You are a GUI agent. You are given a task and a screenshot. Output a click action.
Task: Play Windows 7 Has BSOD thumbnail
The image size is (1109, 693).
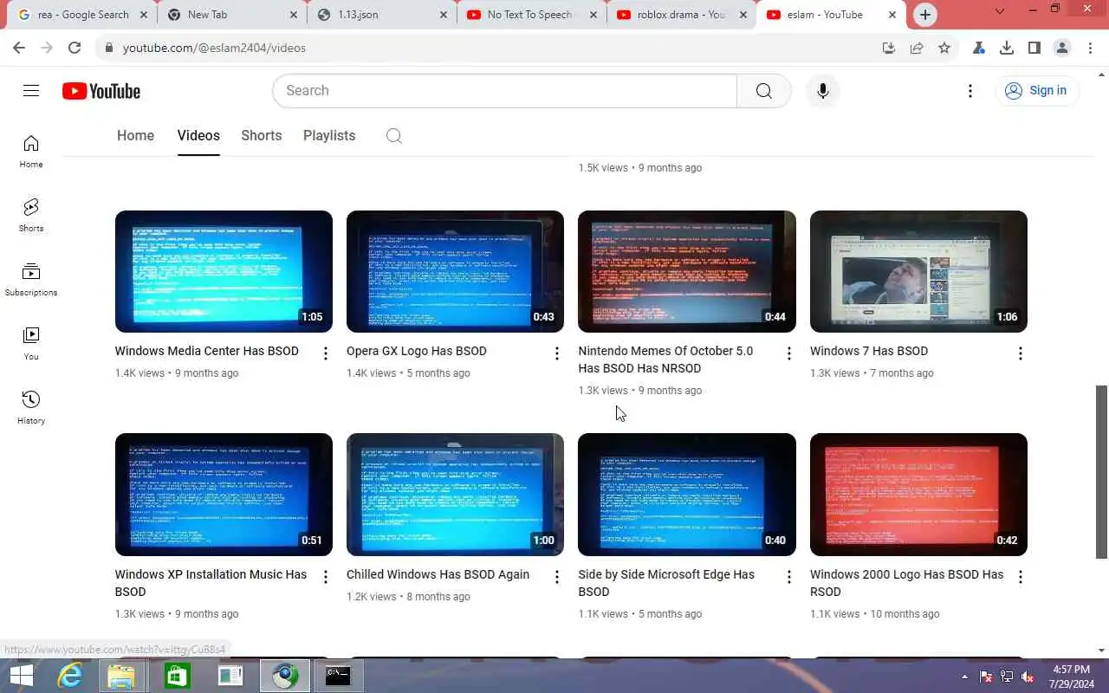[918, 271]
